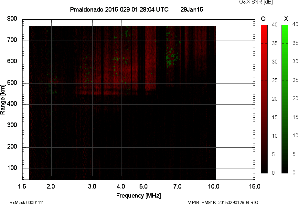Select the "RxMask 00001111" footer text
298x205 pixels.
(27, 202)
